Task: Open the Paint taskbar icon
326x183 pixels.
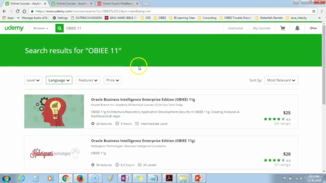Action: (x=110, y=178)
